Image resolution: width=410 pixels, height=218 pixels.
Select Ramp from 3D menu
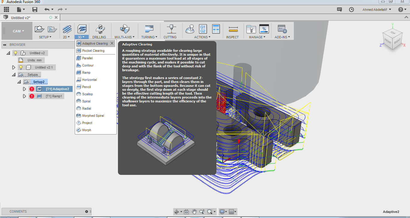pyautogui.click(x=95, y=72)
